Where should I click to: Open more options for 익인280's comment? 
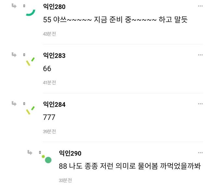coord(200,6)
